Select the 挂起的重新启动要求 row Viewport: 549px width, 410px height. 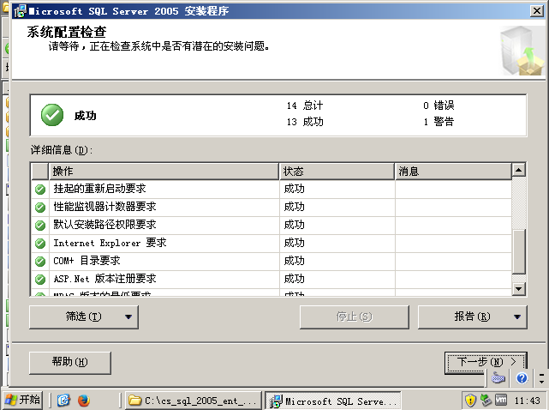(x=272, y=190)
